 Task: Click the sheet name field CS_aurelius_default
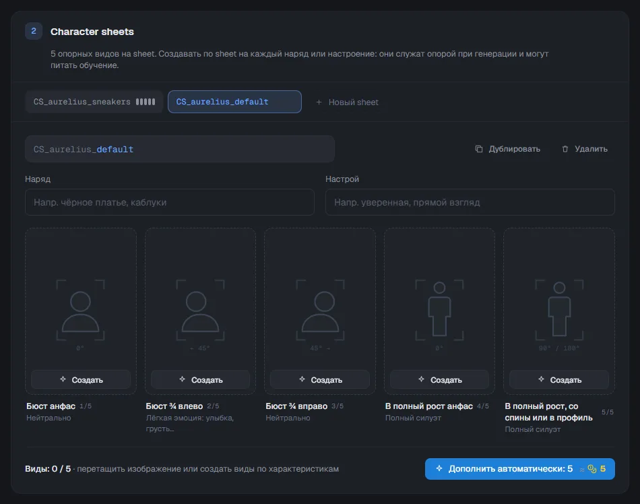click(x=180, y=149)
